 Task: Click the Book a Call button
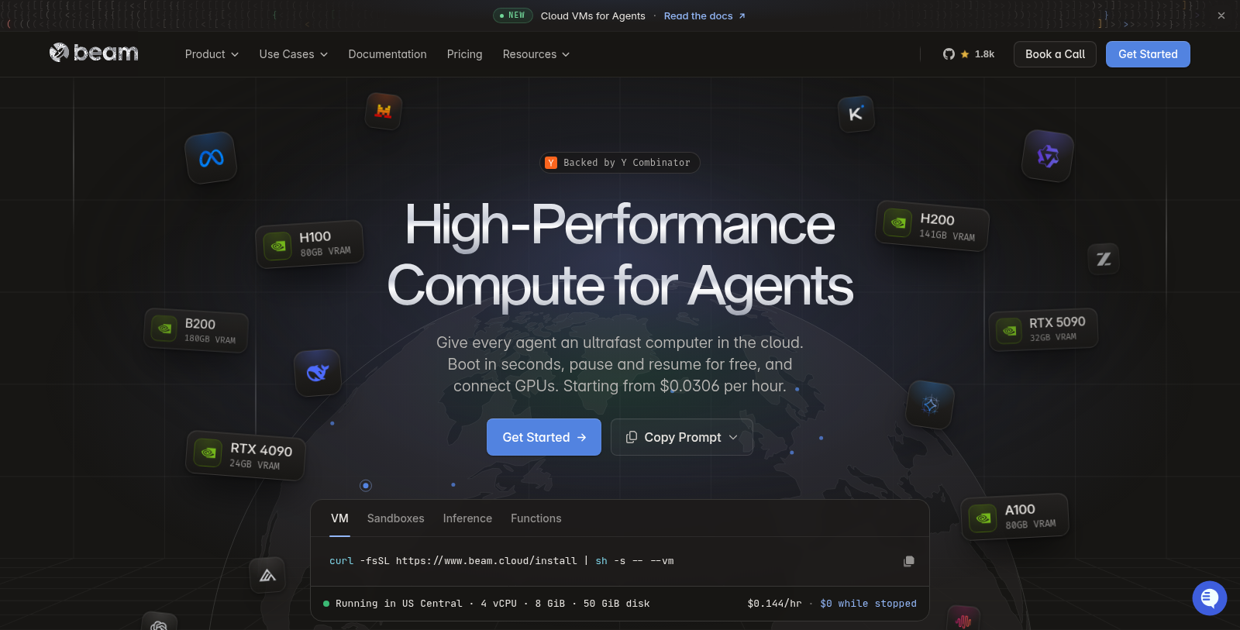click(x=1055, y=54)
